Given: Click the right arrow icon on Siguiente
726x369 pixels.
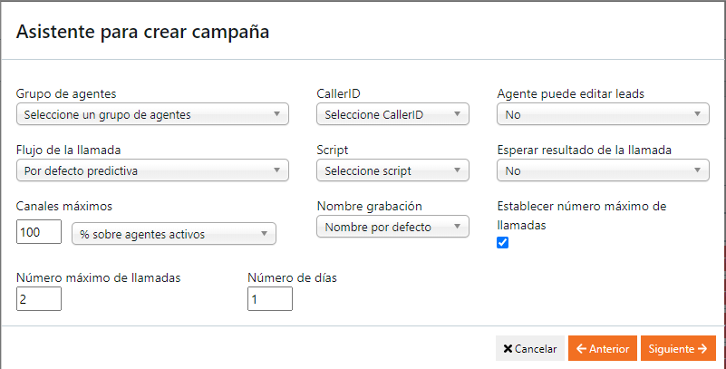Looking at the screenshot, I should pyautogui.click(x=702, y=348).
